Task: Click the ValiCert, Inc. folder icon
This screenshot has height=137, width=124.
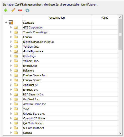Action: [16, 61]
